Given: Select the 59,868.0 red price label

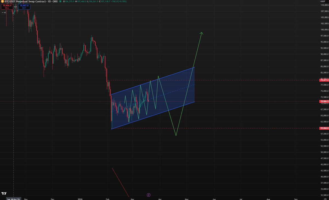Looking at the screenshot, I should click(x=324, y=128).
